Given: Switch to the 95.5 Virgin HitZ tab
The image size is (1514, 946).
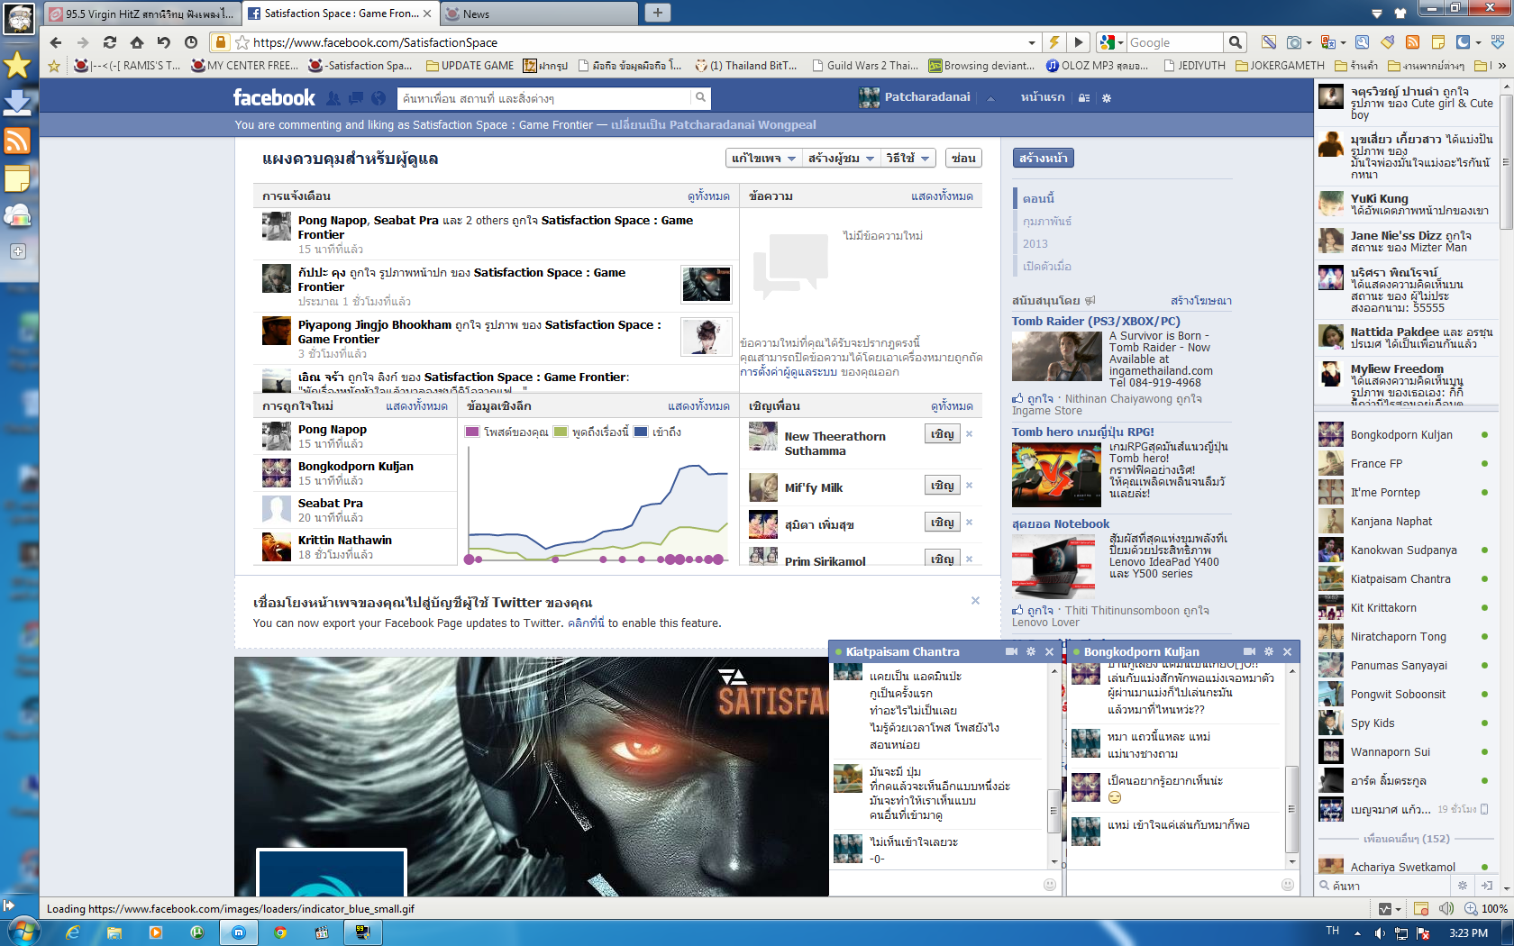Looking at the screenshot, I should point(142,14).
